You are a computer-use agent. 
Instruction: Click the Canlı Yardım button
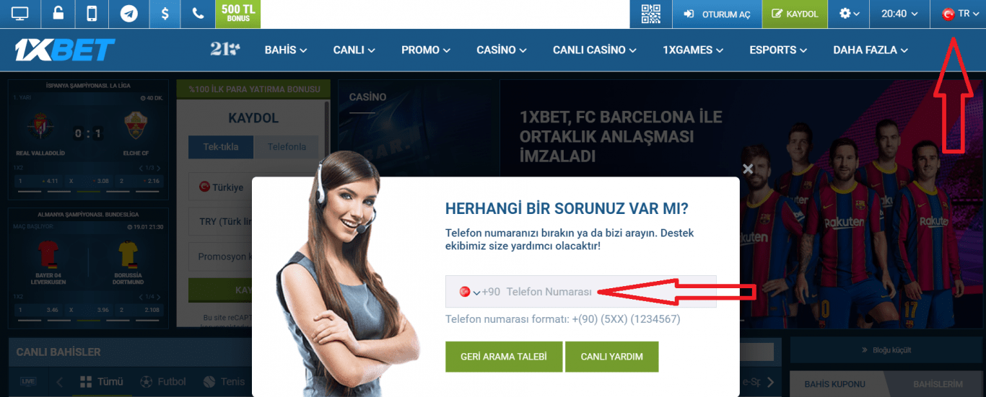(612, 357)
